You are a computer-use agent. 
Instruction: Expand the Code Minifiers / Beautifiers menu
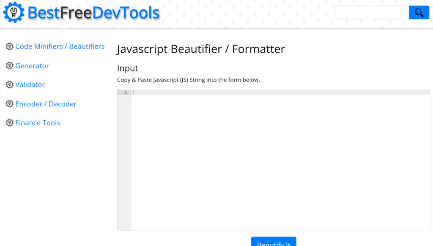point(60,46)
